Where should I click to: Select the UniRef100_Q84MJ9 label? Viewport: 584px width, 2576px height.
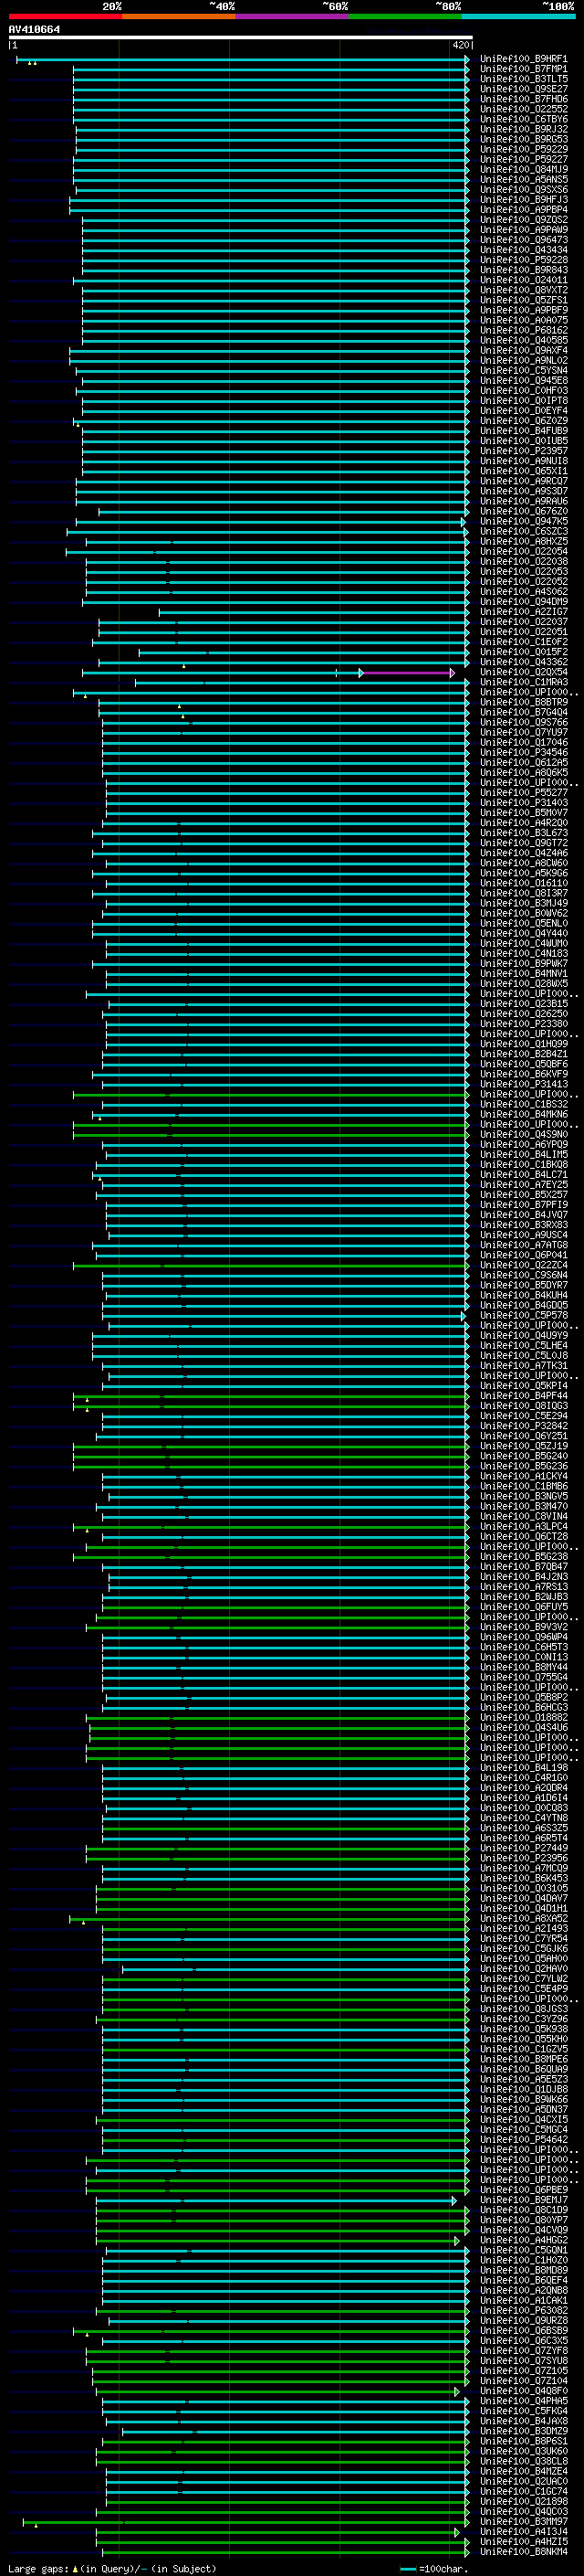523,169
